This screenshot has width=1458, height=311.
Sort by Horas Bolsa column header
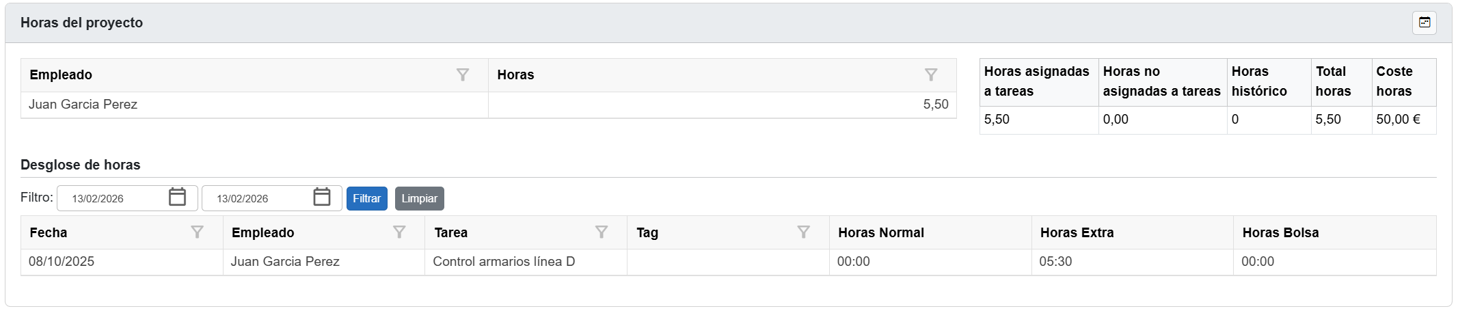point(1280,232)
